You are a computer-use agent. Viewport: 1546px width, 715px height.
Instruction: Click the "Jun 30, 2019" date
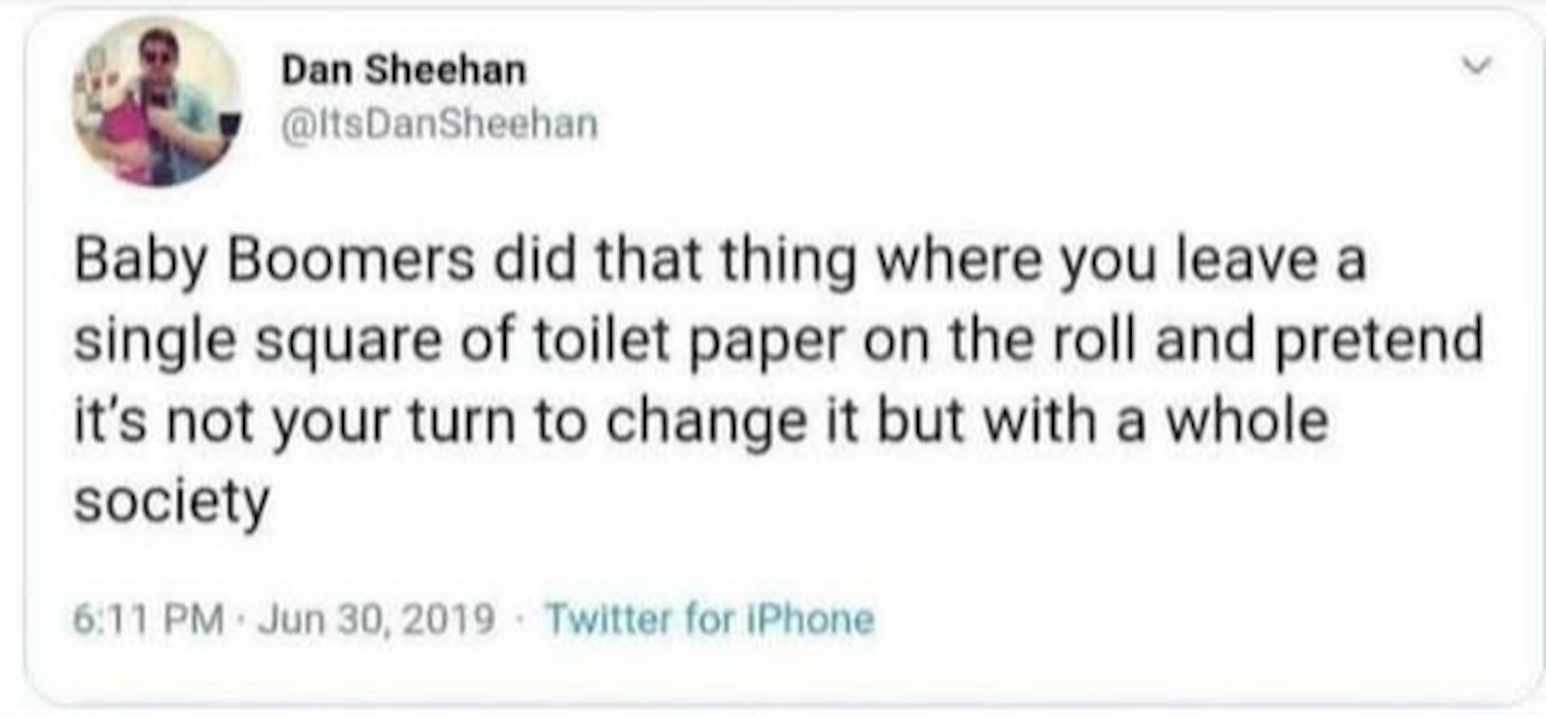pos(377,618)
